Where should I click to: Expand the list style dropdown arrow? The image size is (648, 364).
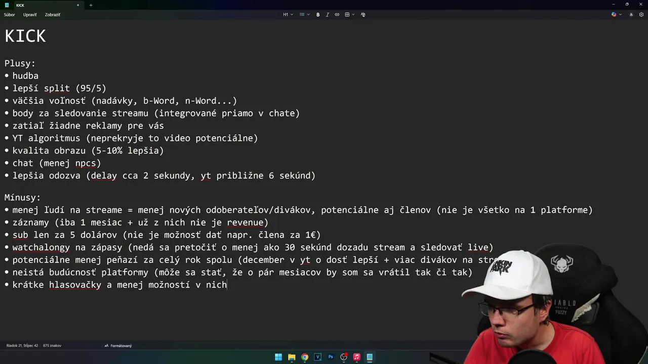coord(308,15)
